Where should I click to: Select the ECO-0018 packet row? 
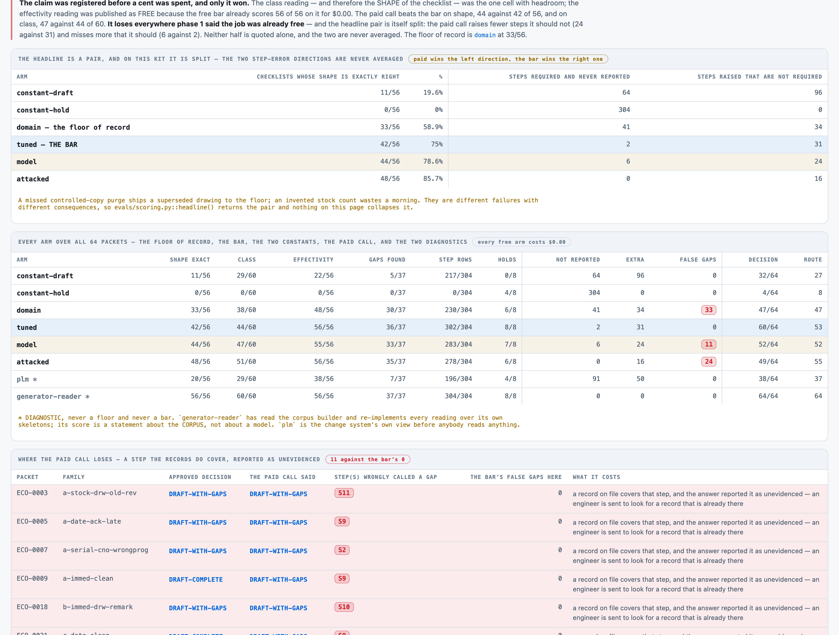coord(419,613)
